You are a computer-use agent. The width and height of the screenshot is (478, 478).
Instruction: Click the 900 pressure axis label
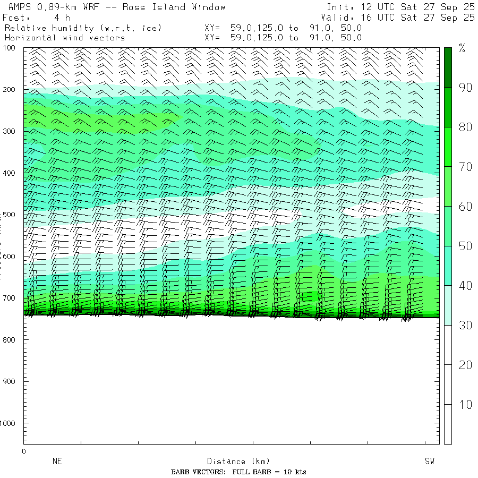point(9,381)
